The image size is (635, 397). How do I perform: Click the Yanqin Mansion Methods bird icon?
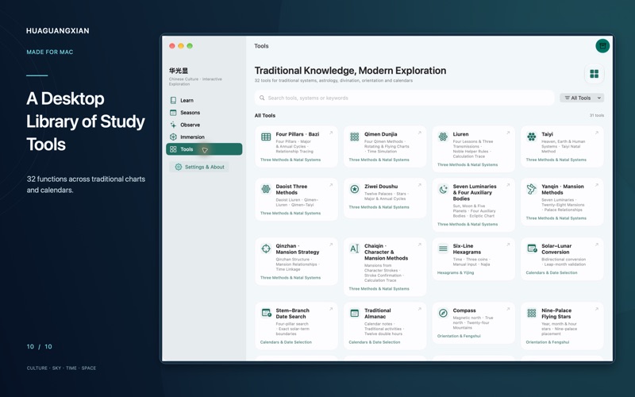[531, 189]
